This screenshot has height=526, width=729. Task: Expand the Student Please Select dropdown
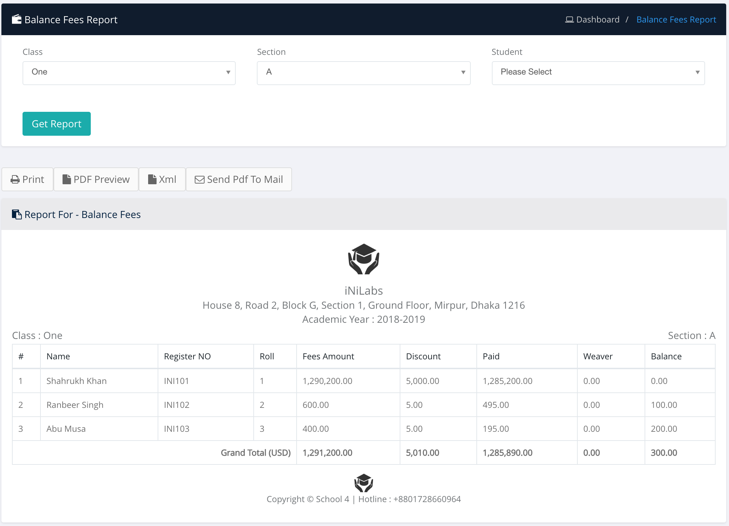pyautogui.click(x=598, y=73)
